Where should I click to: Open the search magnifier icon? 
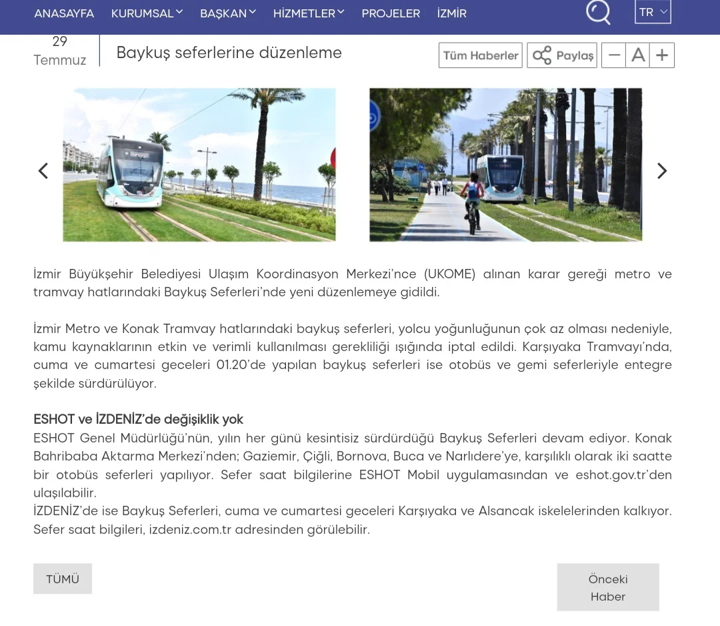tap(598, 12)
